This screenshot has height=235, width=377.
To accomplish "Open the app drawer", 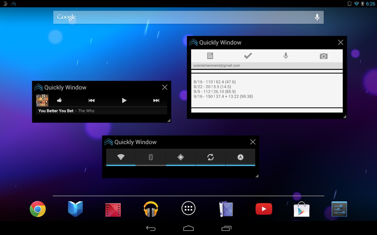I will [188, 208].
